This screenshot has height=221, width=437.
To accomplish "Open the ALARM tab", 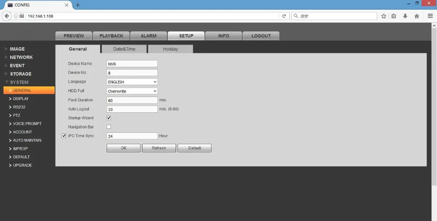I will click(149, 36).
